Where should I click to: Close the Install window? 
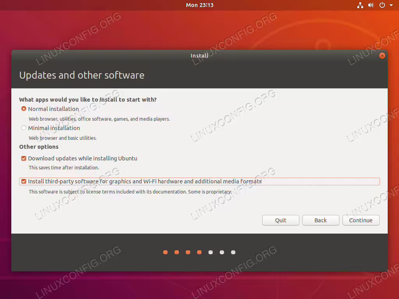(x=382, y=56)
